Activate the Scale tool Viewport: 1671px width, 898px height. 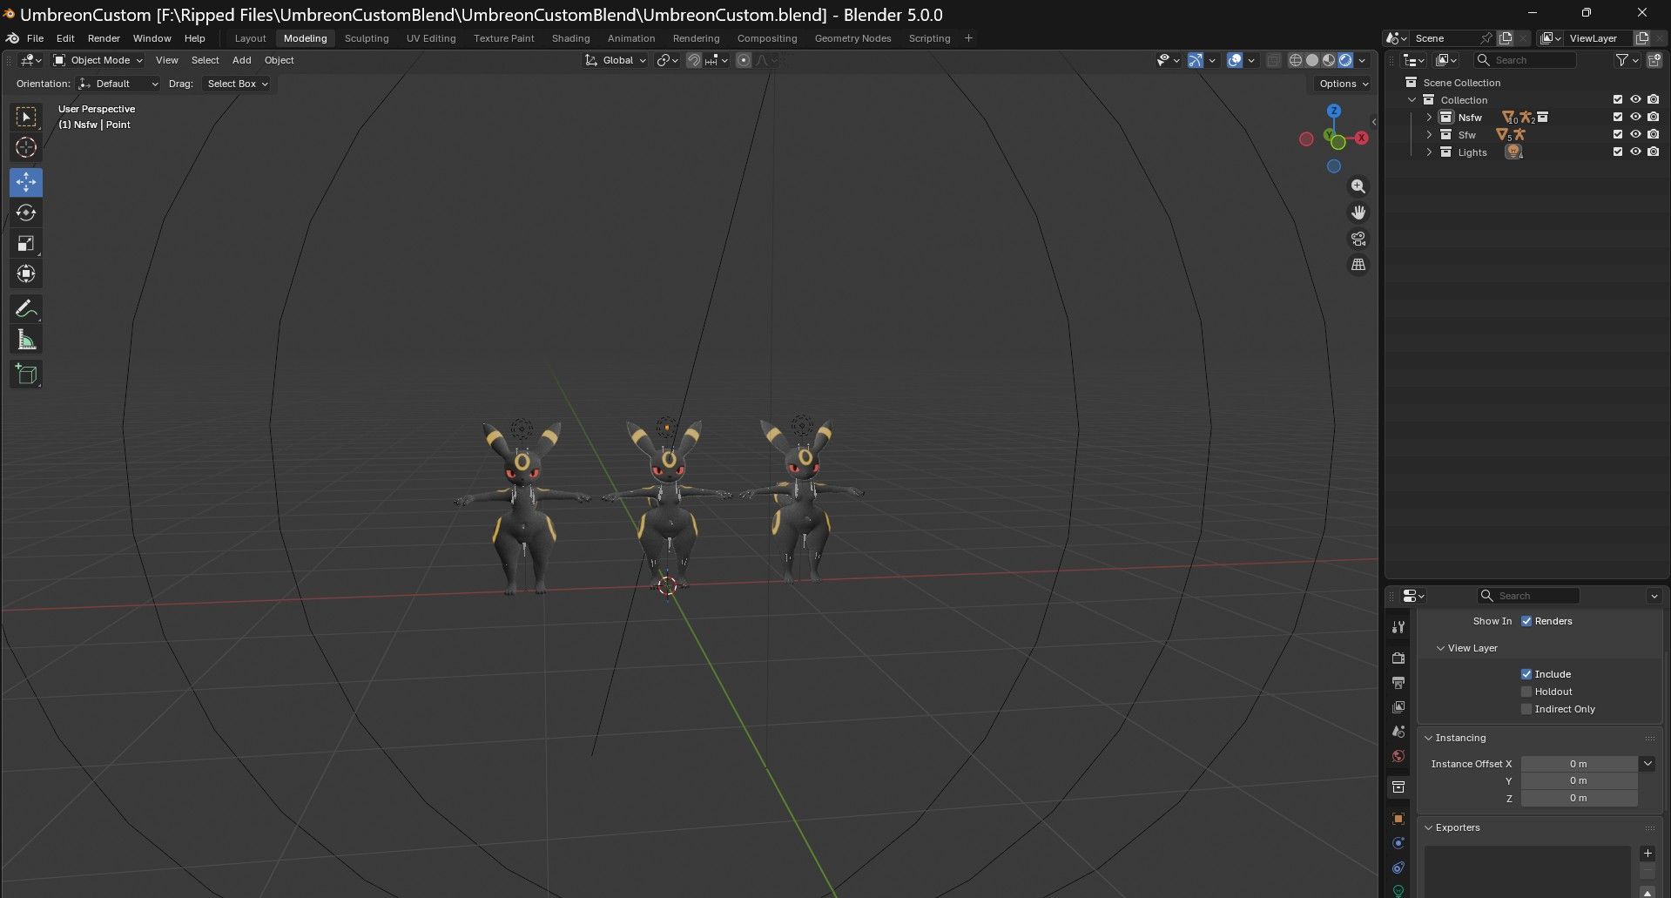tap(26, 243)
